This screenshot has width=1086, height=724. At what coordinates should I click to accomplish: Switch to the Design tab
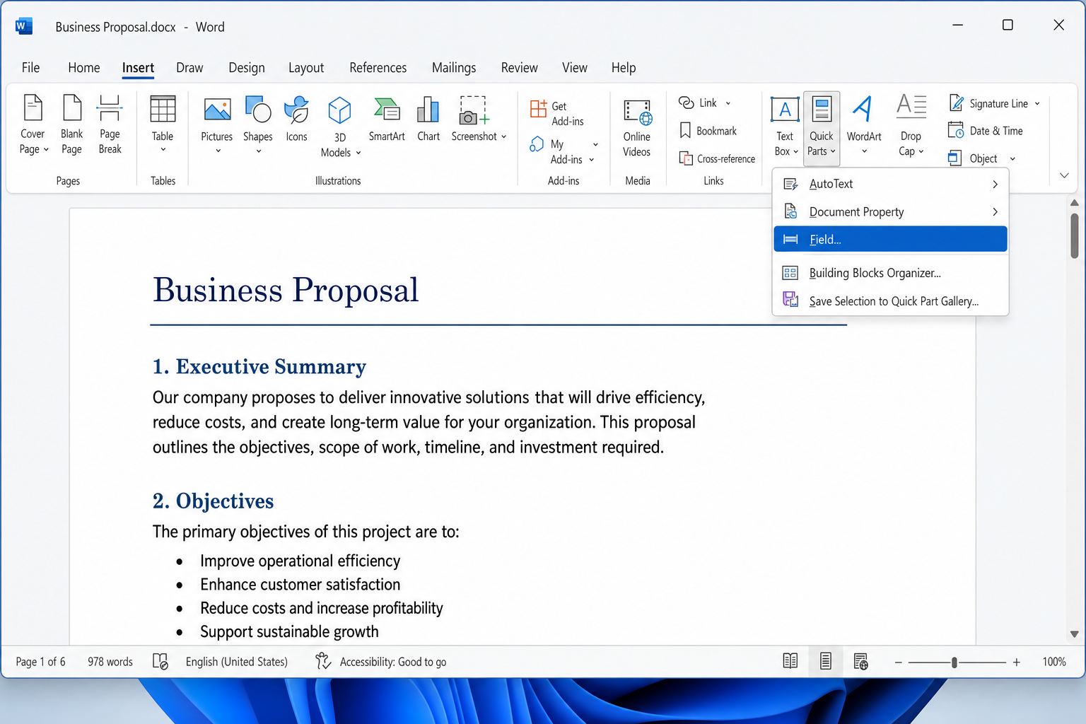click(x=247, y=68)
